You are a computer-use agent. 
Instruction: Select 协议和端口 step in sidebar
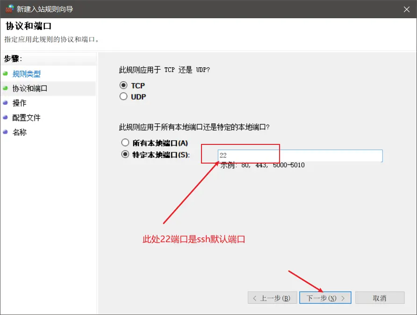[30, 88]
